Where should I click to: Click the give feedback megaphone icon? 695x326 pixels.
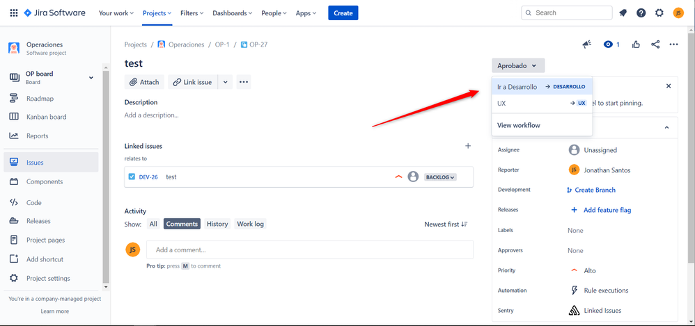point(587,44)
